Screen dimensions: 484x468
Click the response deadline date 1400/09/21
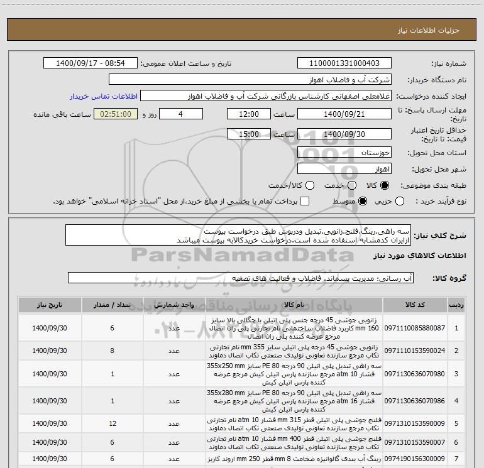pyautogui.click(x=344, y=114)
